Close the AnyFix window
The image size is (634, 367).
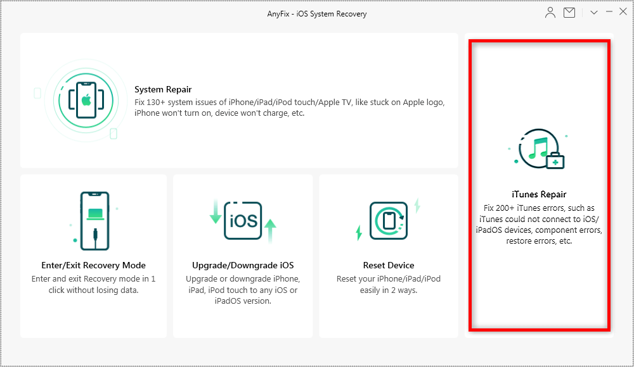coord(623,12)
